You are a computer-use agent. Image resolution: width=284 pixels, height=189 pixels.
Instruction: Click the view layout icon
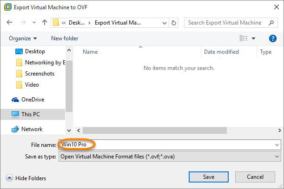click(x=244, y=38)
